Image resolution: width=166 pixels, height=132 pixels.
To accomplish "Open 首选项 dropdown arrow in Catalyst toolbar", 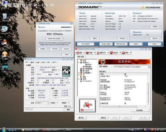I will (x=120, y=53).
